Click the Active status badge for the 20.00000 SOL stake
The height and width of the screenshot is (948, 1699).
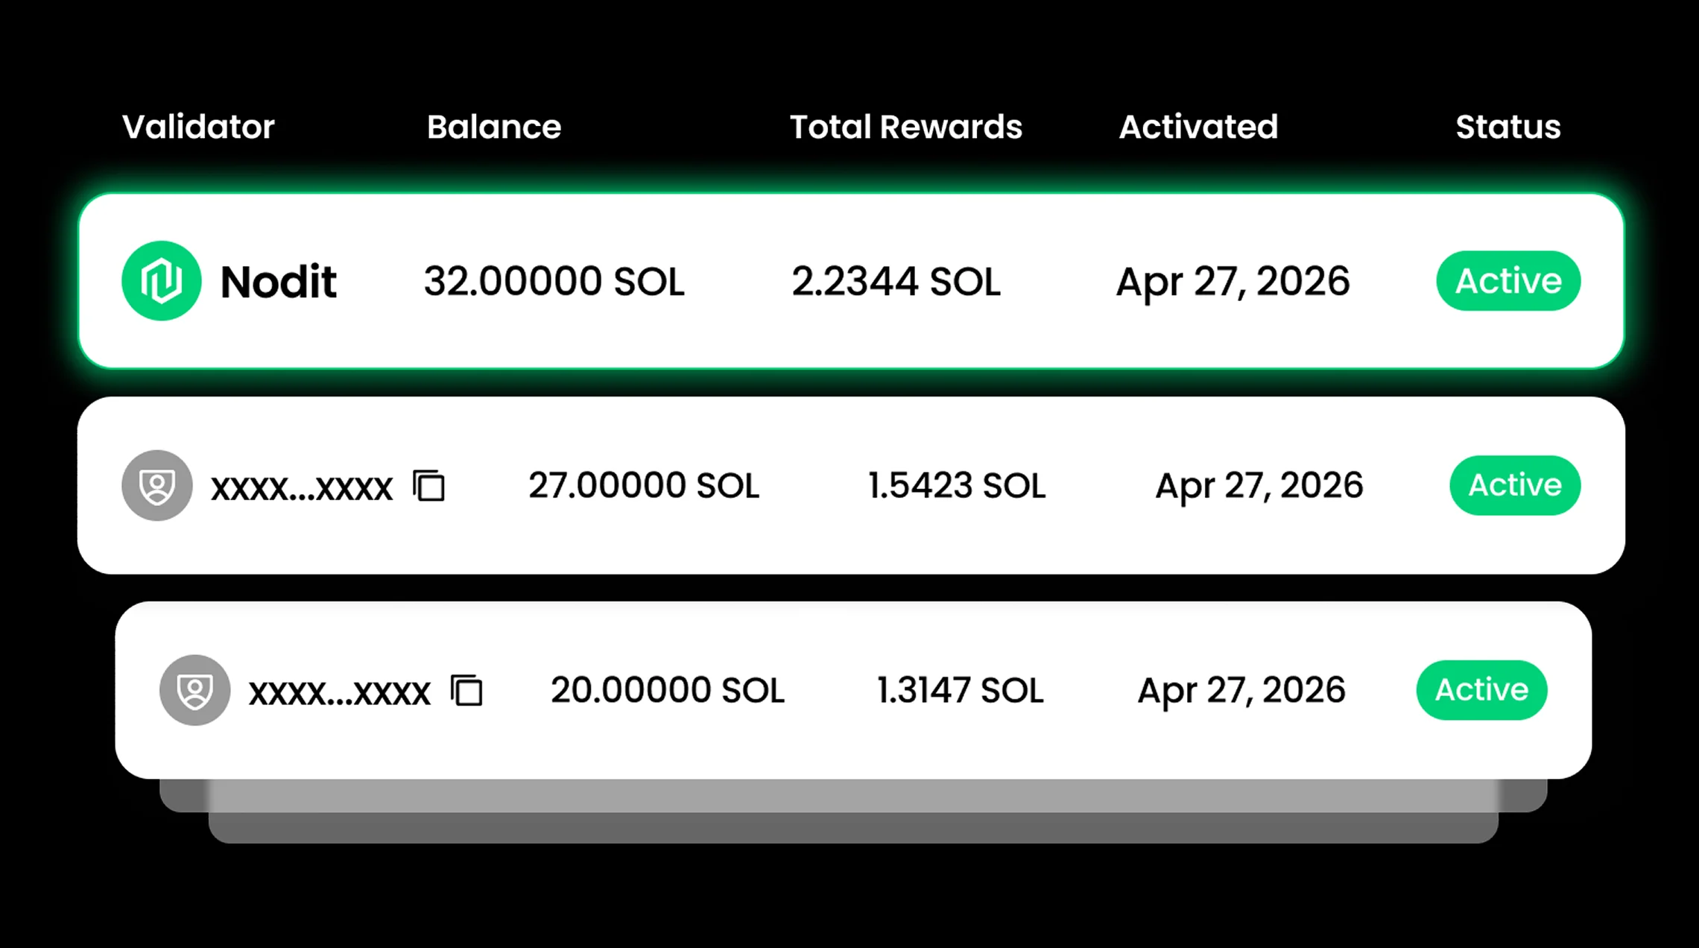(x=1481, y=690)
